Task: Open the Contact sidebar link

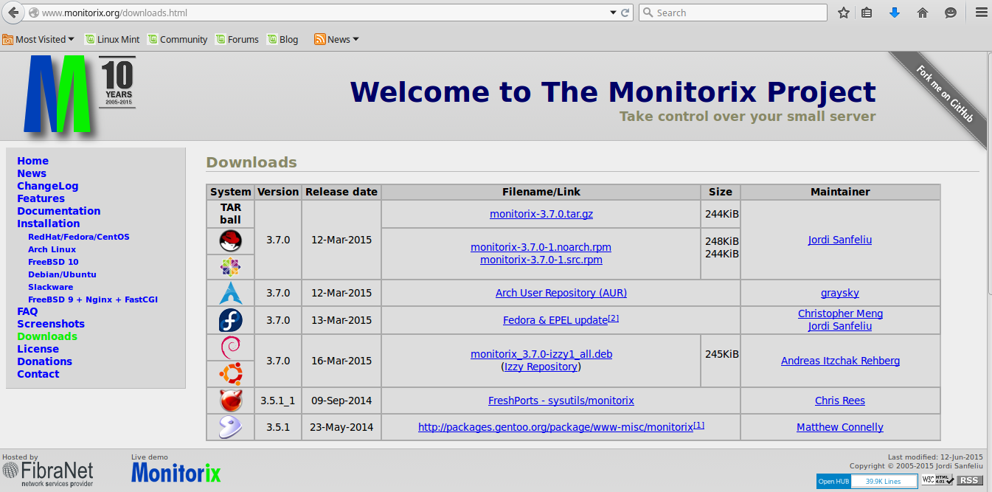Action: [x=38, y=374]
